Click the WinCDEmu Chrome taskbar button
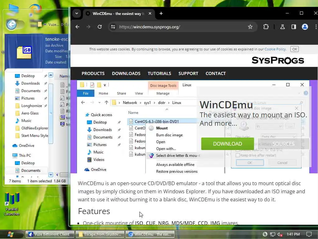The image size is (318, 239). pyautogui.click(x=150, y=234)
